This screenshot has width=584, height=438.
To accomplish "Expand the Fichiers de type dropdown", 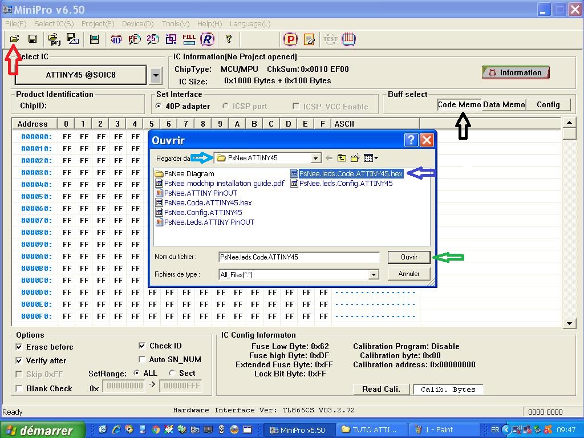I will (x=373, y=275).
